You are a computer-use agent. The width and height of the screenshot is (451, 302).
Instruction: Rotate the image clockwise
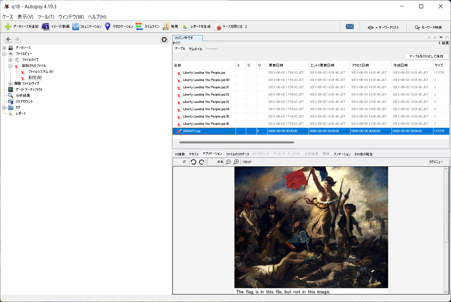pyautogui.click(x=201, y=162)
